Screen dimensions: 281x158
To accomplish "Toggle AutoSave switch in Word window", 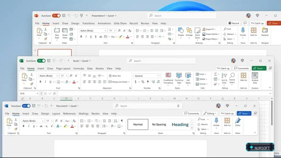I will point(26,106).
